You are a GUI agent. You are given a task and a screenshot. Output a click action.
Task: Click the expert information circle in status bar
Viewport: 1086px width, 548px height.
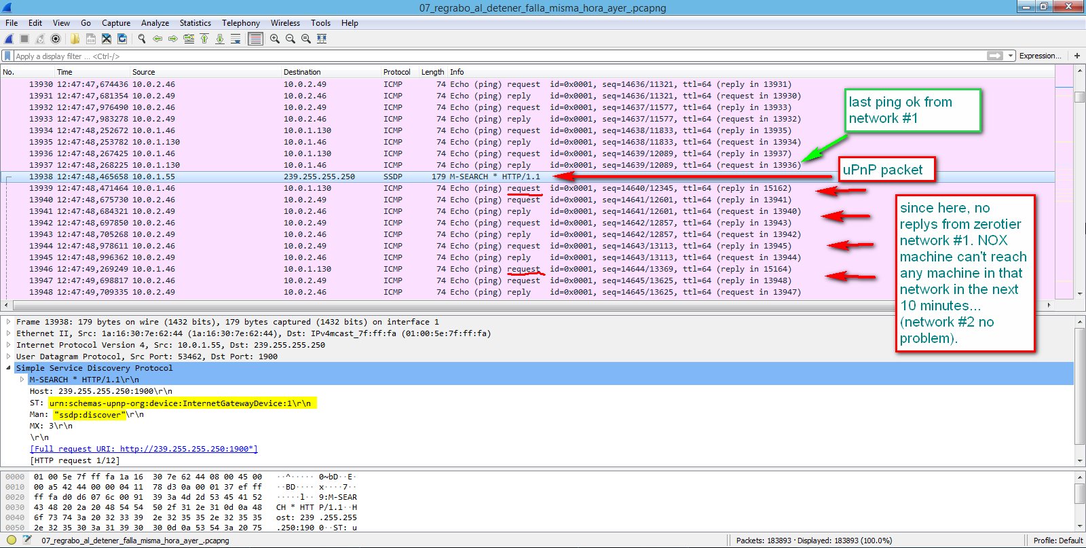tap(11, 541)
